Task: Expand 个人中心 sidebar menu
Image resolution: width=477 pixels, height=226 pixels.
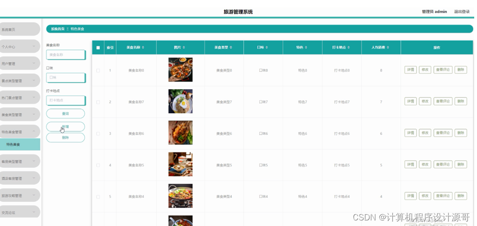Action: pos(19,47)
